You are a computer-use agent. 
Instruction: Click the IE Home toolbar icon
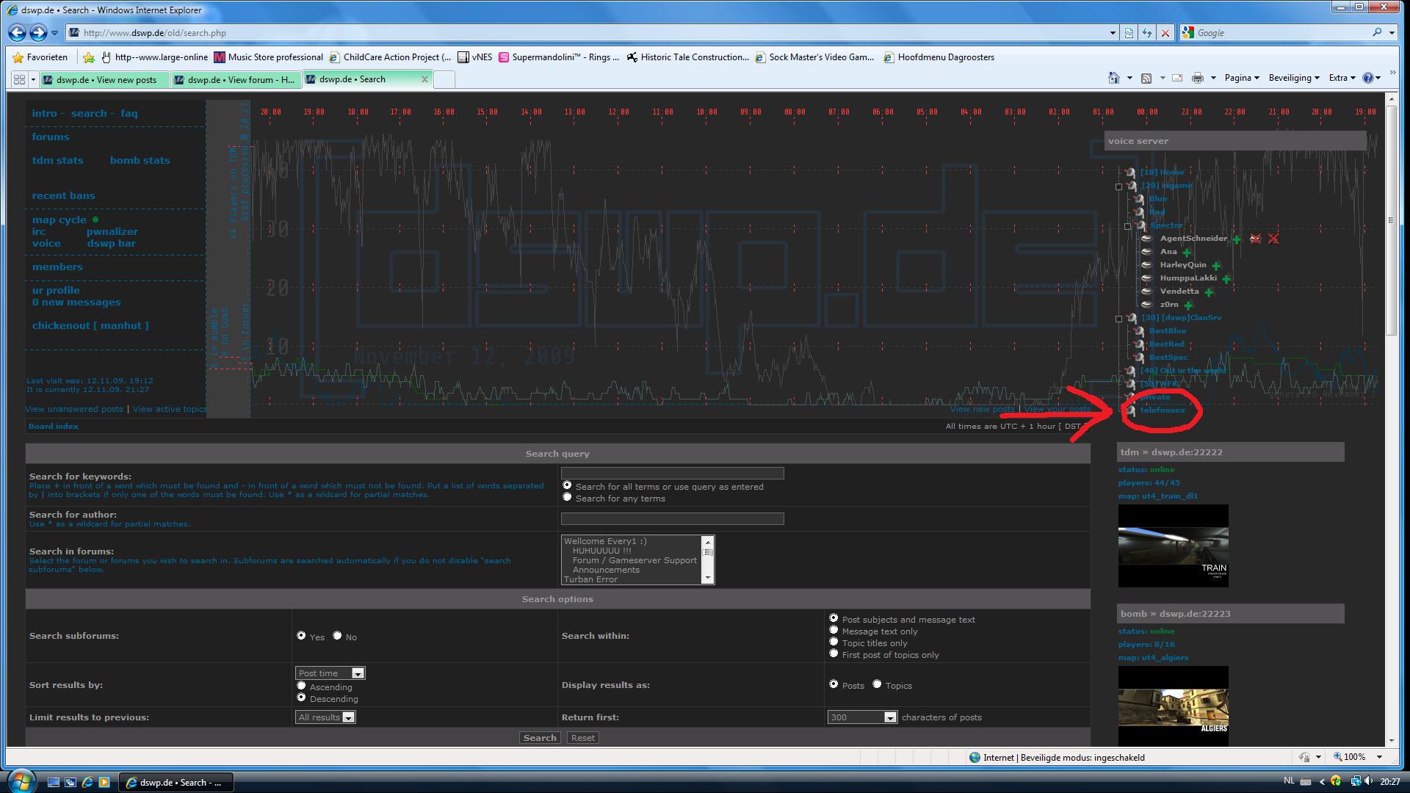[1113, 78]
